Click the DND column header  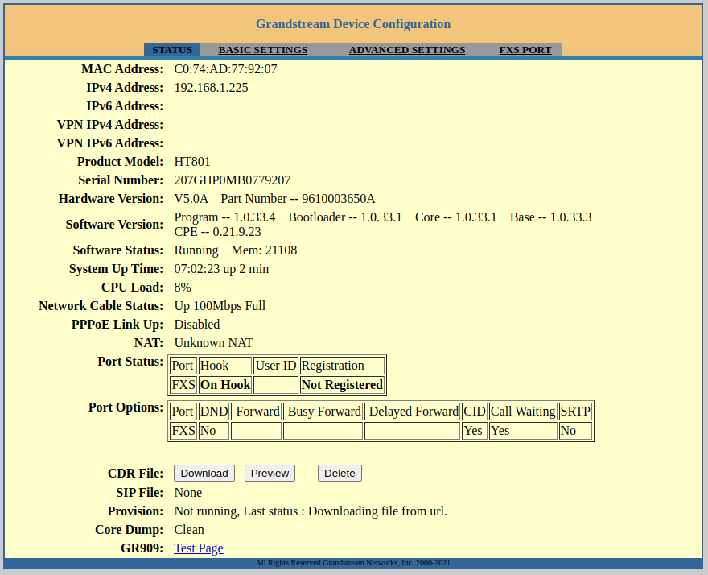point(213,411)
